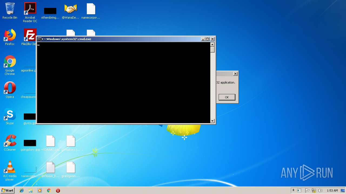Image resolution: width=346 pixels, height=194 pixels.
Task: Open Windows Media Player taskbar icon
Action: (x=40, y=190)
